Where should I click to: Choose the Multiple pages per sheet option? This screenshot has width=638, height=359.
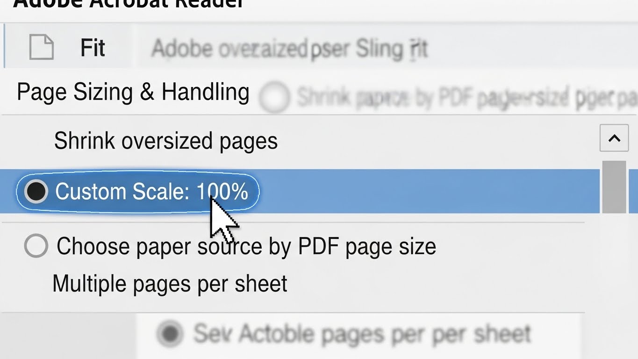(170, 284)
